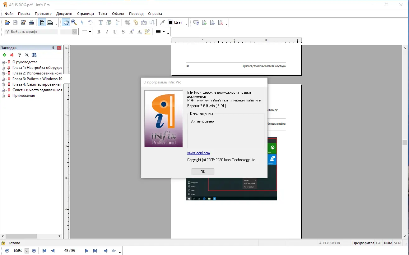Toggle fit page height view mode
Viewport: 409px width, 255px height.
[42, 22]
